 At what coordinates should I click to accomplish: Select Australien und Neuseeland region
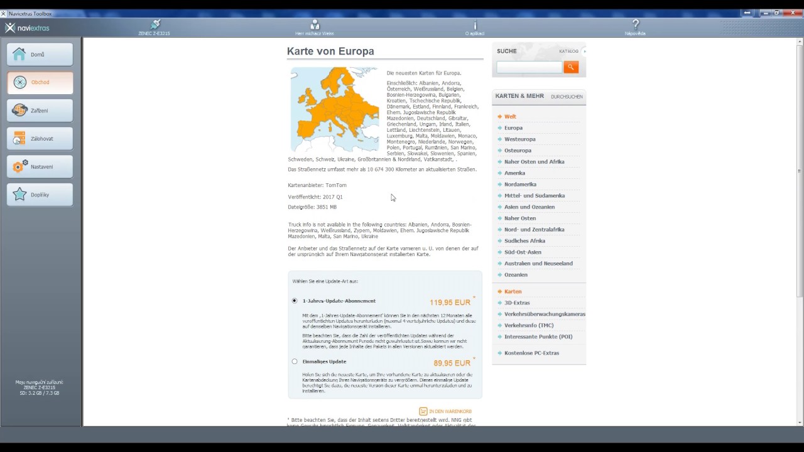(538, 264)
